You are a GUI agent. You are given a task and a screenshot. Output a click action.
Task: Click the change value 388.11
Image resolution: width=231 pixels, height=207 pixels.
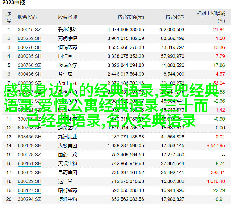click(218, 172)
